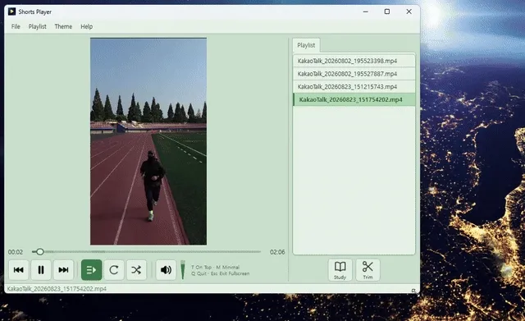
Task: Click the running track video frame
Action: click(148, 141)
